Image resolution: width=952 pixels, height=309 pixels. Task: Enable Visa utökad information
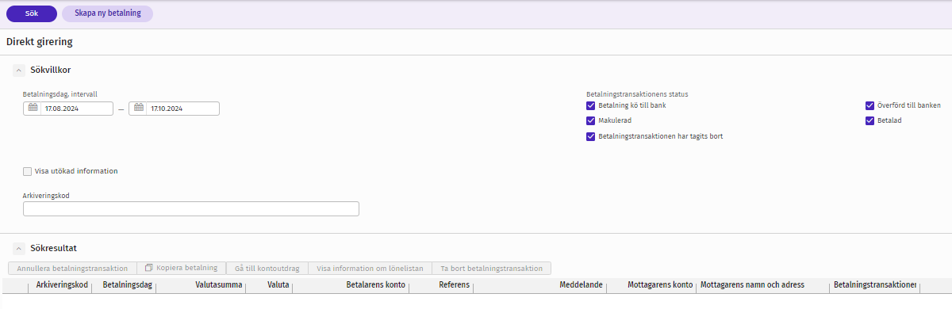pos(28,170)
